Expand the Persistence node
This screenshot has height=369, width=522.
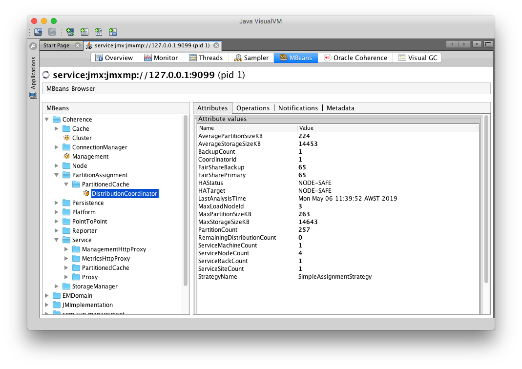click(57, 203)
